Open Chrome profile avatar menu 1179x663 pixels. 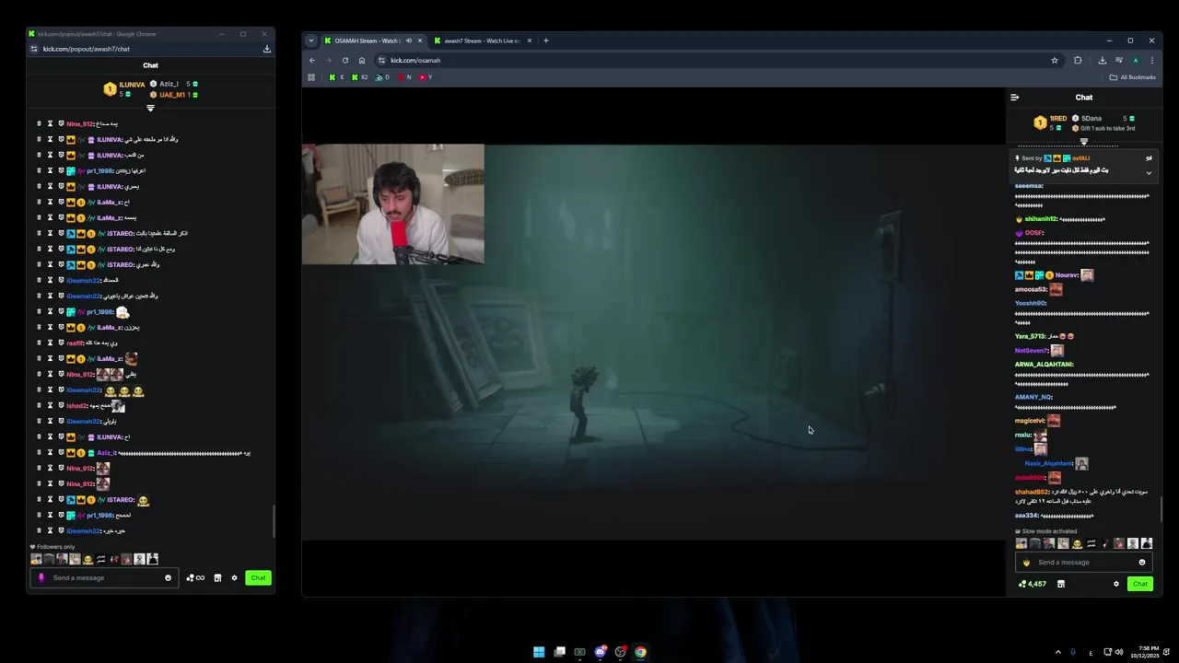1136,61
